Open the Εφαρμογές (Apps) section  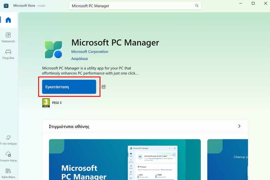click(8, 37)
